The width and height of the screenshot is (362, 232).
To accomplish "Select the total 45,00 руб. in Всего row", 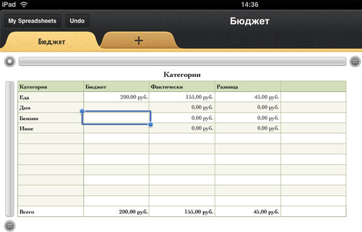I will coord(248,212).
